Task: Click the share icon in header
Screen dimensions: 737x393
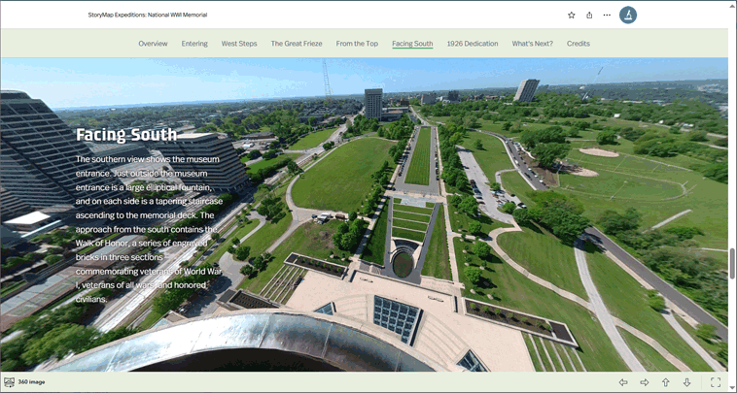Action: point(589,16)
